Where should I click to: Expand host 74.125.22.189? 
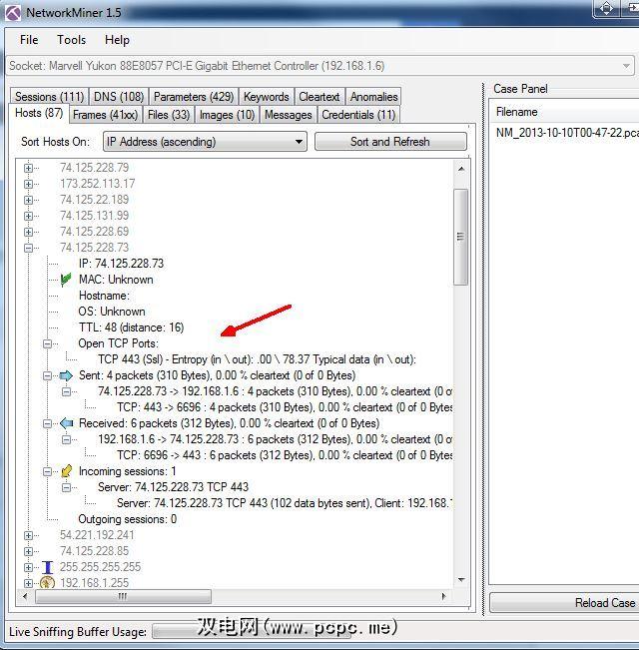coord(28,200)
